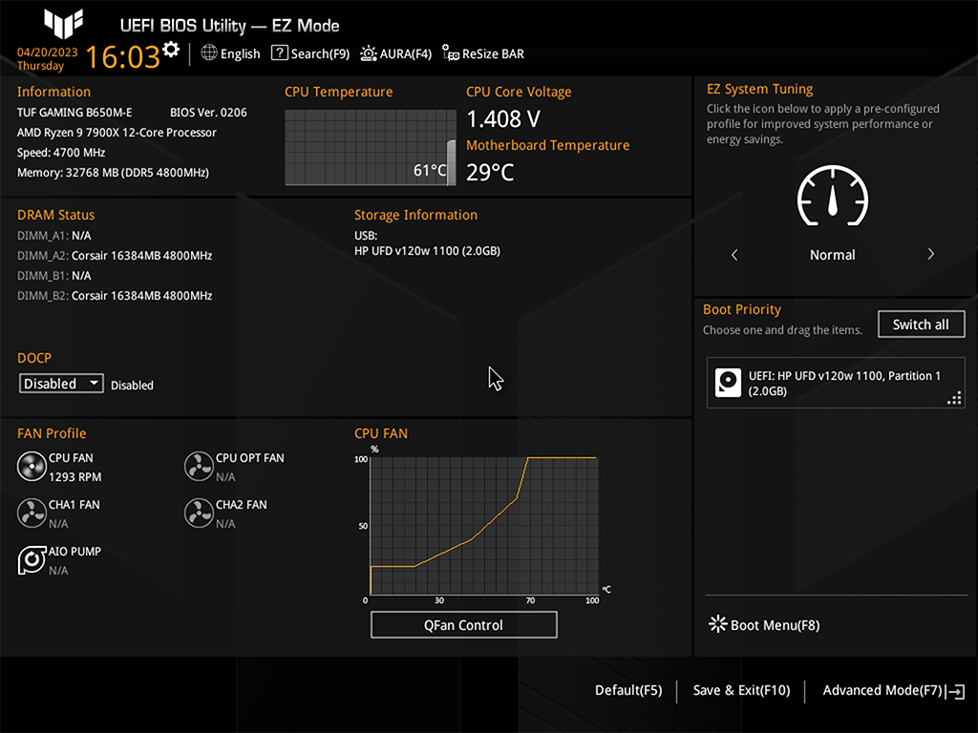
Task: Click the settings gear next to the clock
Action: [171, 50]
